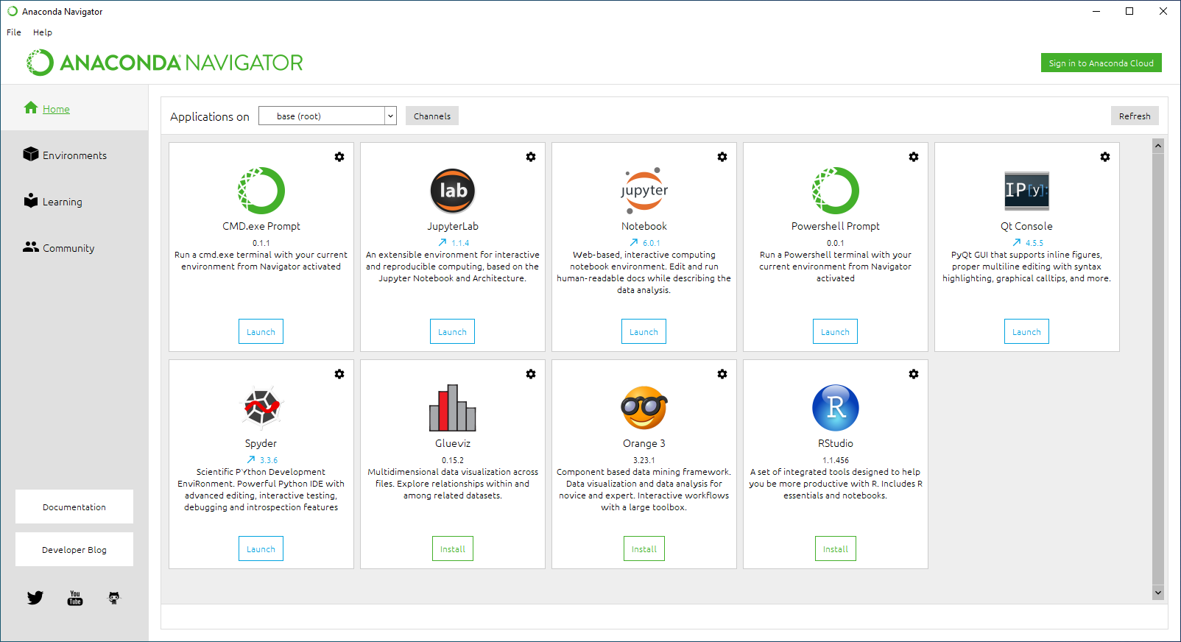The image size is (1181, 642).
Task: Click JupyterLab version 1.1.4 link
Action: [460, 243]
